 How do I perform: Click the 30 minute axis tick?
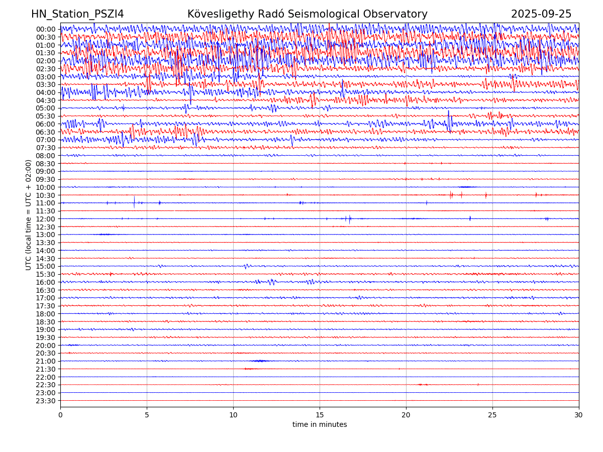tap(579, 415)
